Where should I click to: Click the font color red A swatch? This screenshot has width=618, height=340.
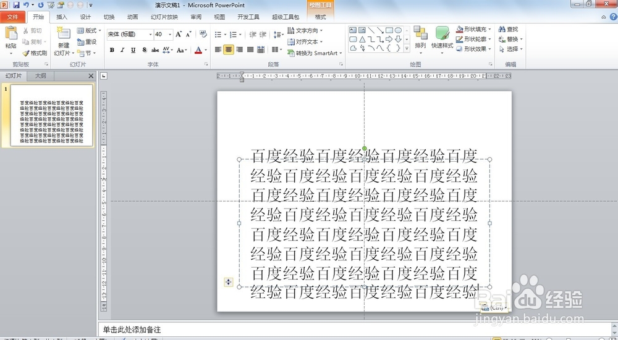198,50
